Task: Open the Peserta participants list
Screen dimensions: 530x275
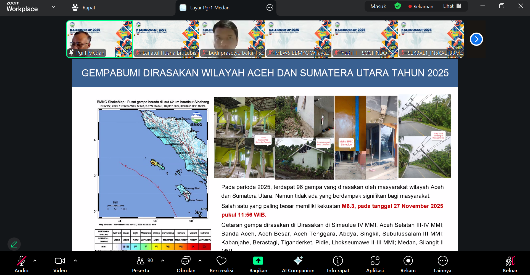Action: [141, 264]
